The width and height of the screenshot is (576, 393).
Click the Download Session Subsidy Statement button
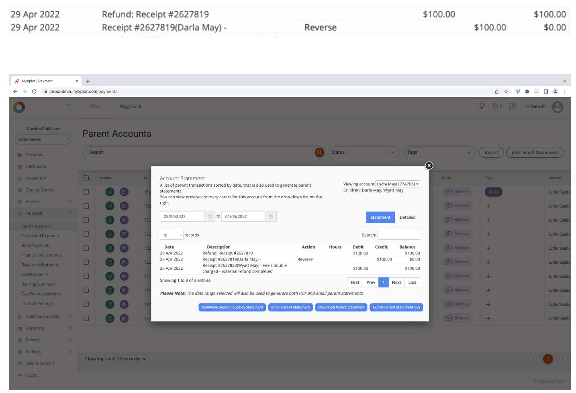pyautogui.click(x=232, y=307)
